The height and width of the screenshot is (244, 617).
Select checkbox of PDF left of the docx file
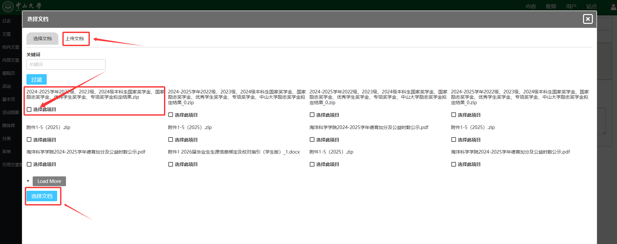tap(29, 164)
